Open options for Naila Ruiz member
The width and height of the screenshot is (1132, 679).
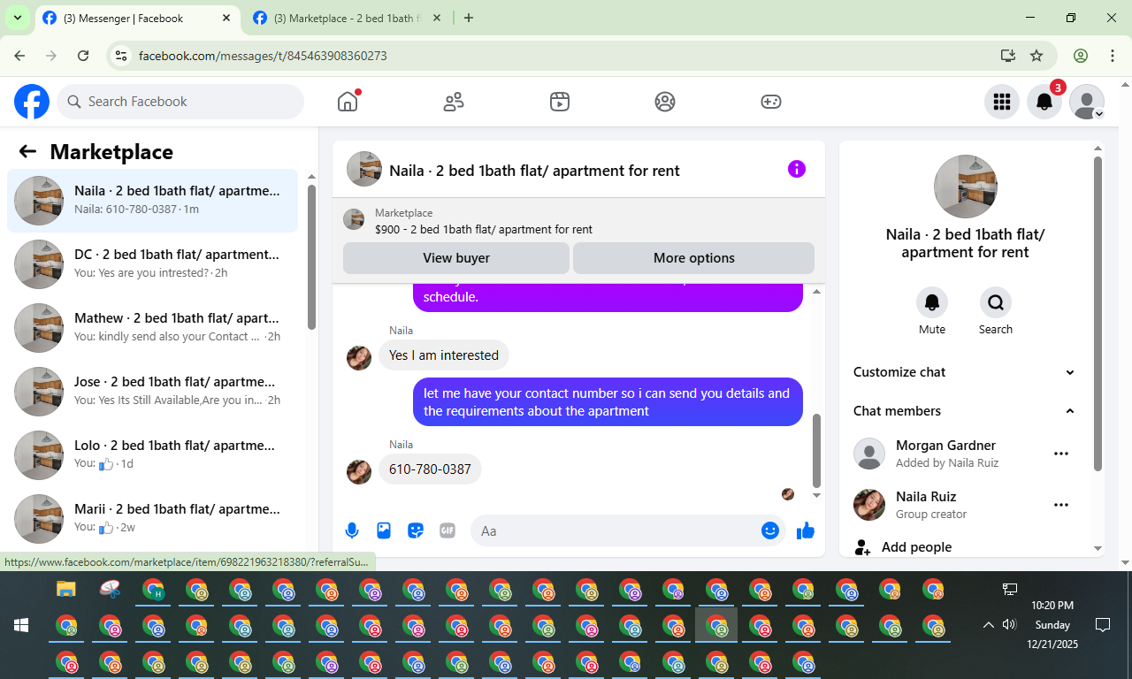(1061, 505)
